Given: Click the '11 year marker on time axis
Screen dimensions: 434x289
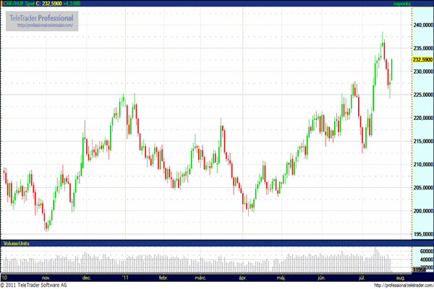Looking at the screenshot, I should point(126,277).
